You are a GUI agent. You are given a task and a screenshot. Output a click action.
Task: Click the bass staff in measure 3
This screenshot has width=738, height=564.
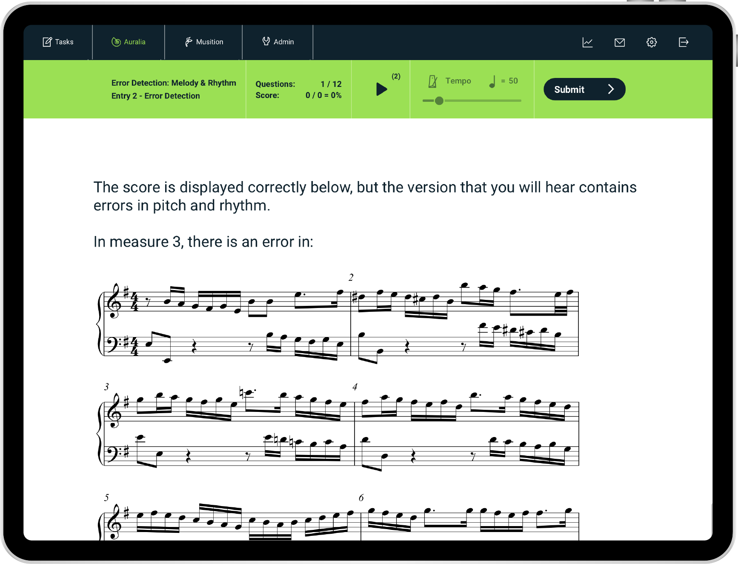[230, 455]
